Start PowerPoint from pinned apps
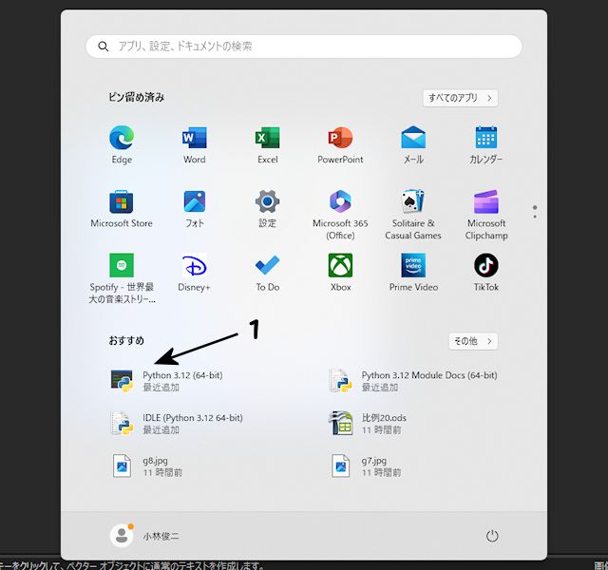 [340, 144]
